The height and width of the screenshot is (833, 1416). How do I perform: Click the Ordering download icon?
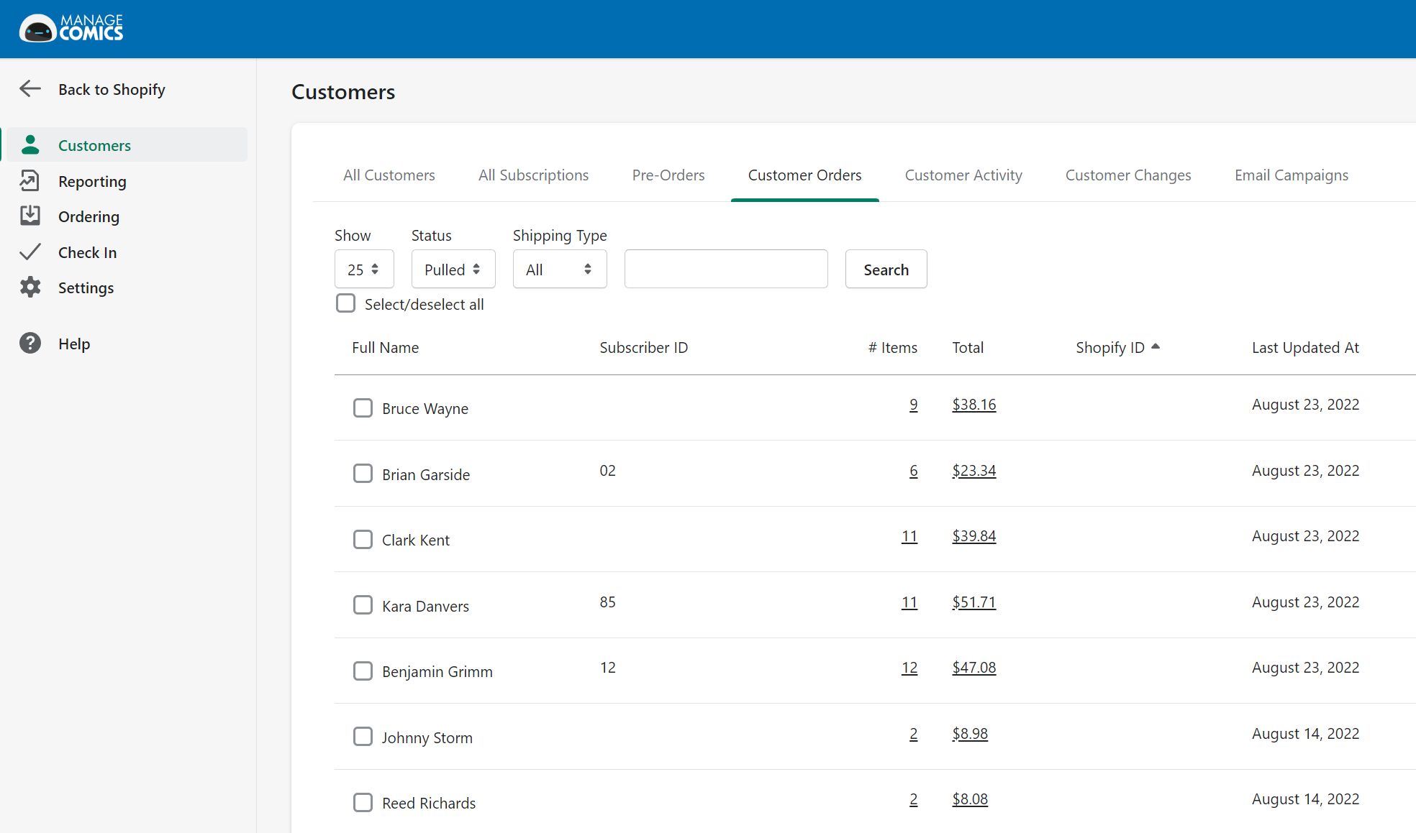[30, 216]
